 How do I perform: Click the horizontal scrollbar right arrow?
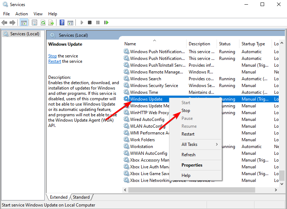click(x=276, y=190)
